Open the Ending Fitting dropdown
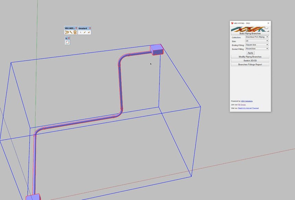The image size is (295, 200). point(257,45)
